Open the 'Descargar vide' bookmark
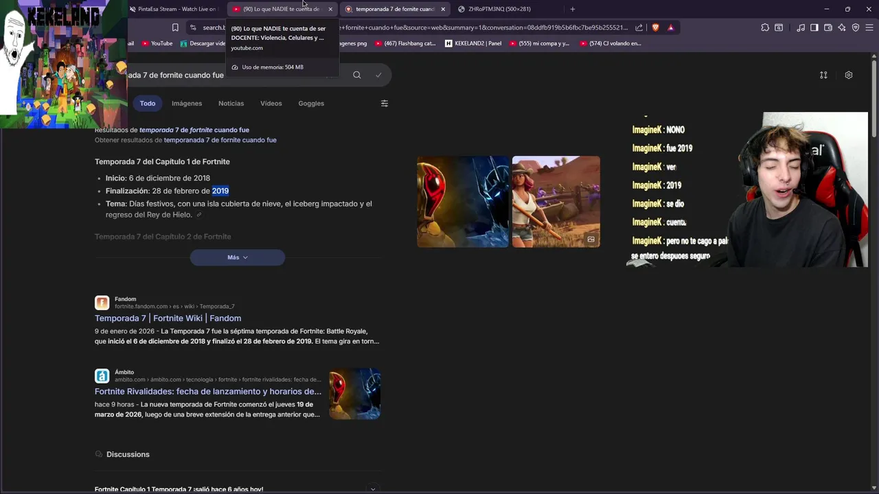 click(x=203, y=43)
